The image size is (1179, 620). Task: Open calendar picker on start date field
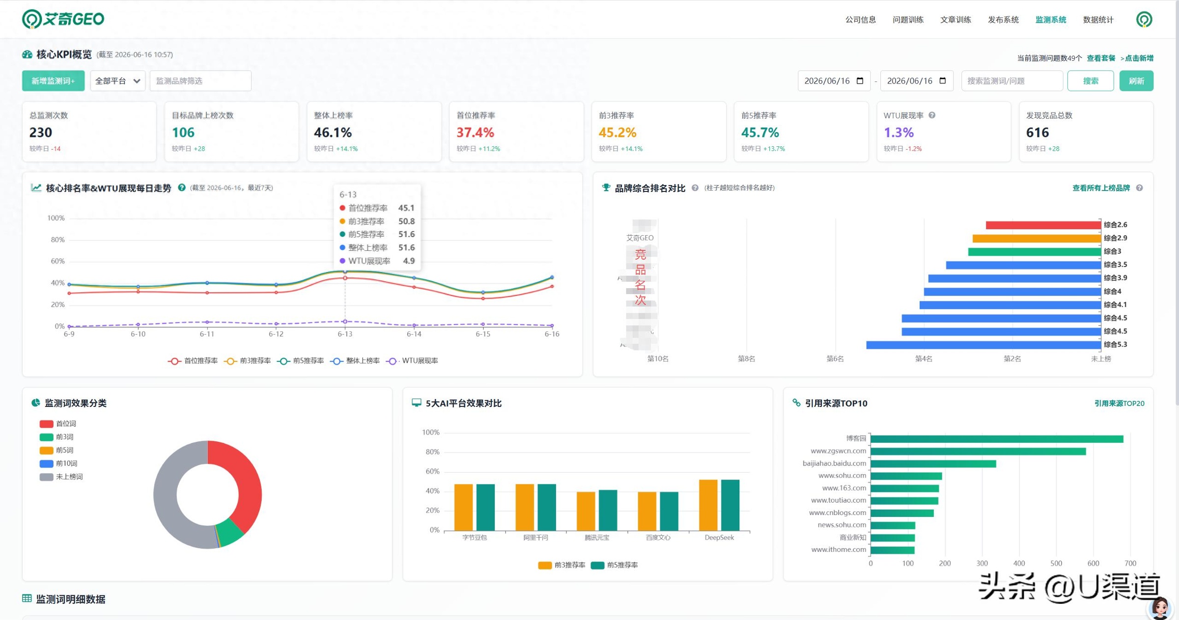[x=860, y=81]
